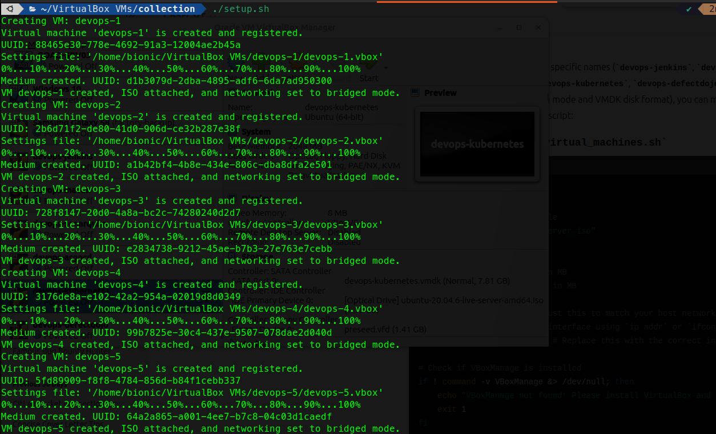The height and width of the screenshot is (434, 716).
Task: Click the 'exit 1' line in the script
Action: (452, 409)
